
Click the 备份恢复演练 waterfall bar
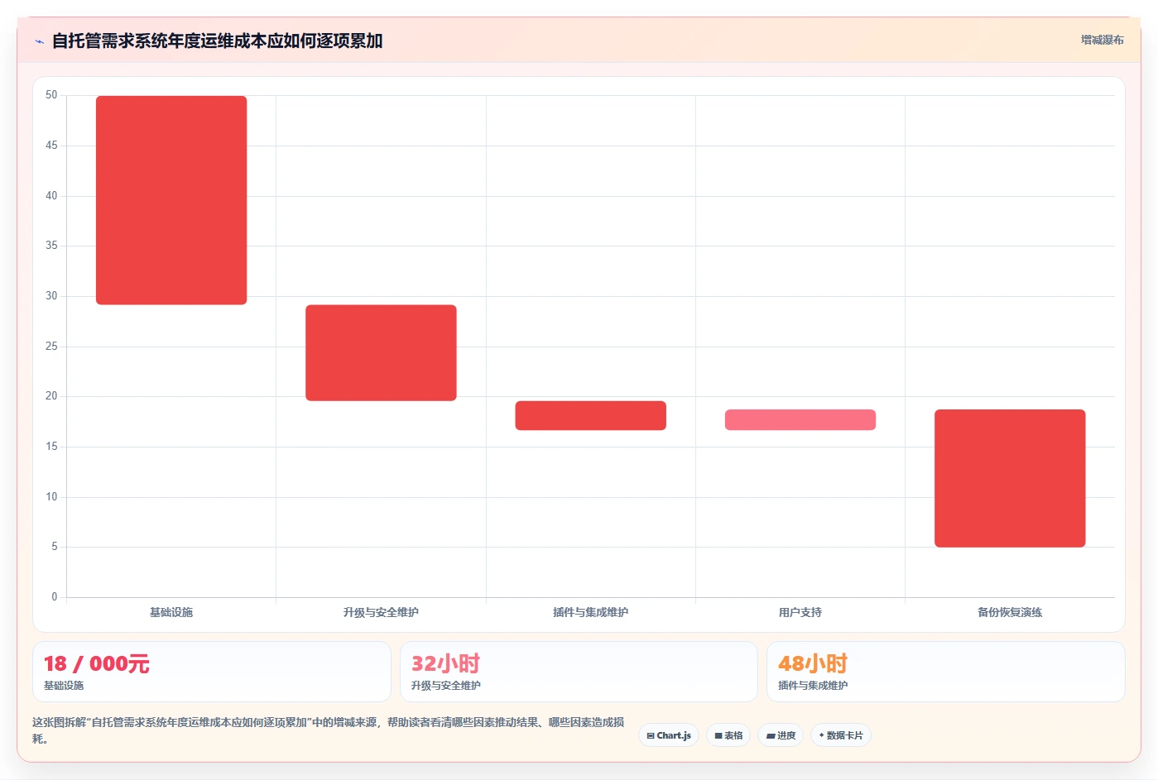coord(1010,478)
